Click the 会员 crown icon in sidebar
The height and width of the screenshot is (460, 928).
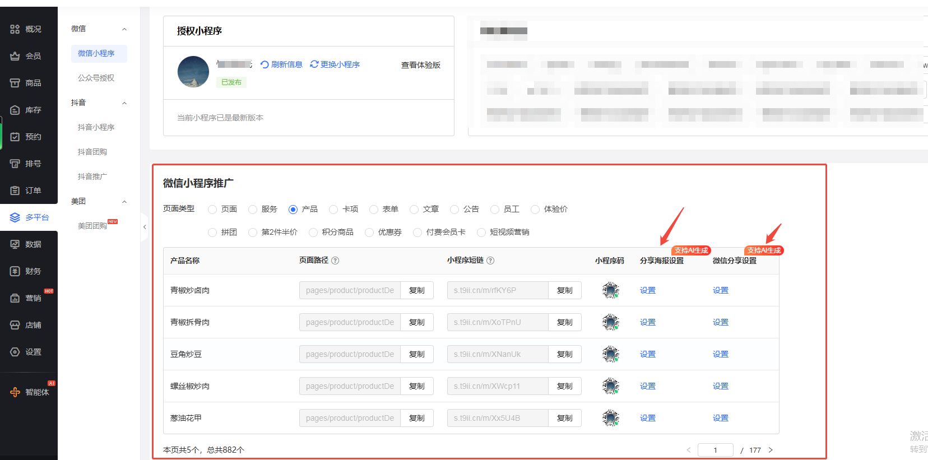tap(15, 56)
